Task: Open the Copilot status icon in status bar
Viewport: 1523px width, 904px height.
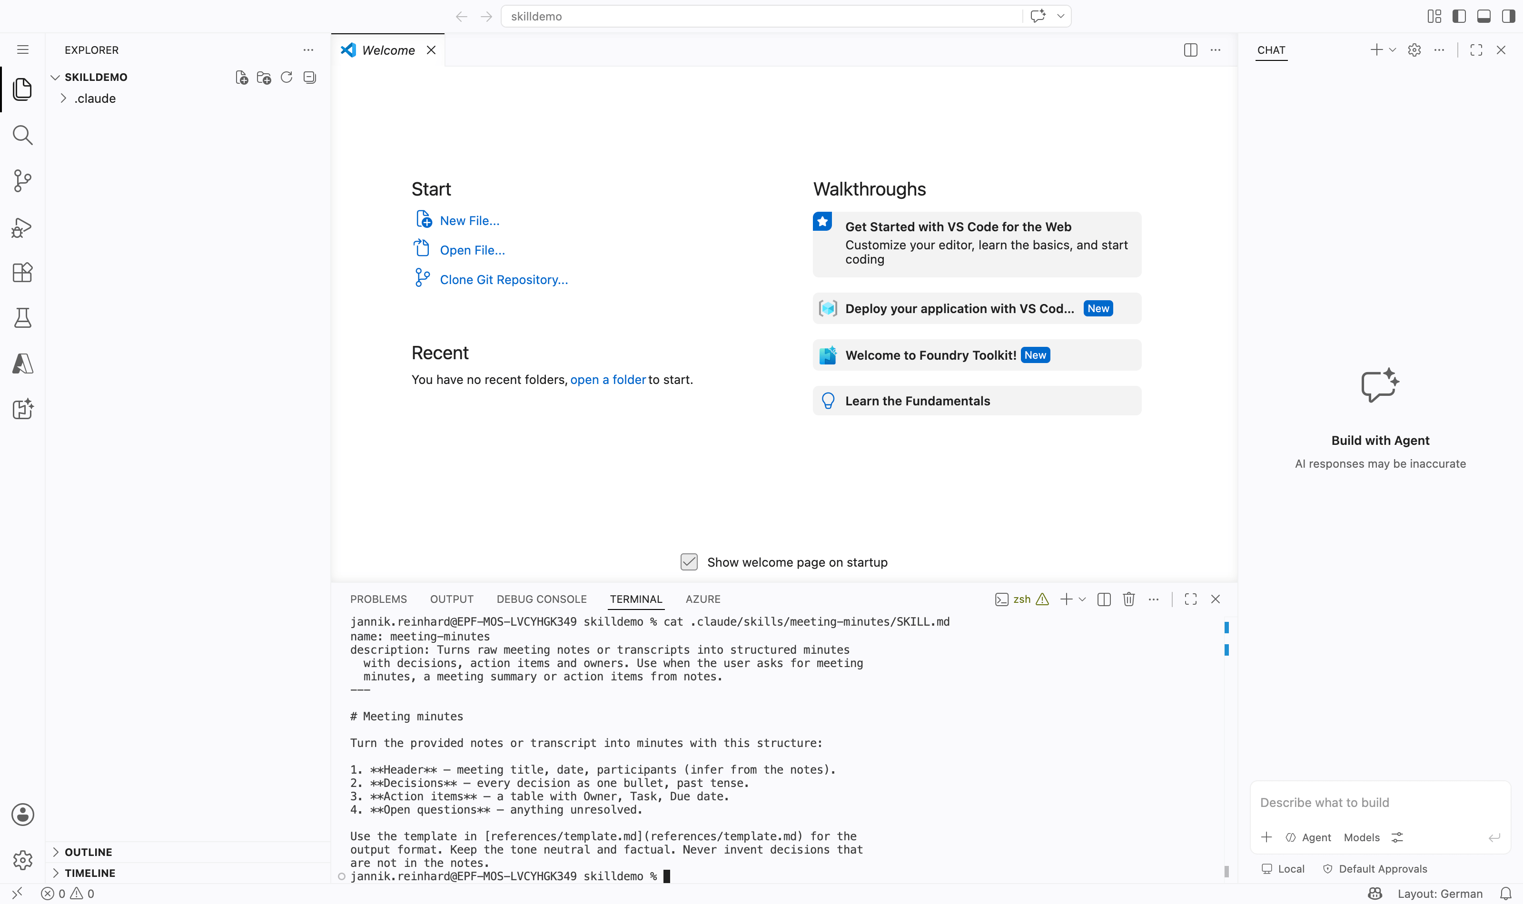Action: tap(1375, 894)
